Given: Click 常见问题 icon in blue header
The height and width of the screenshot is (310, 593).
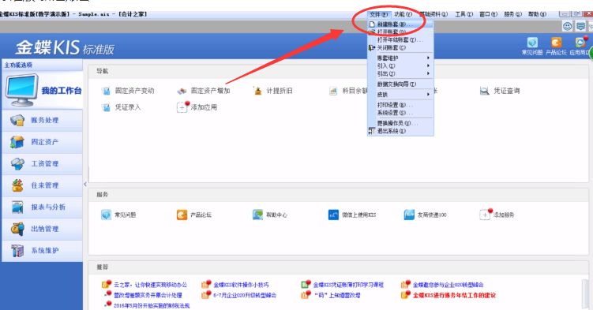Looking at the screenshot, I should point(532,43).
